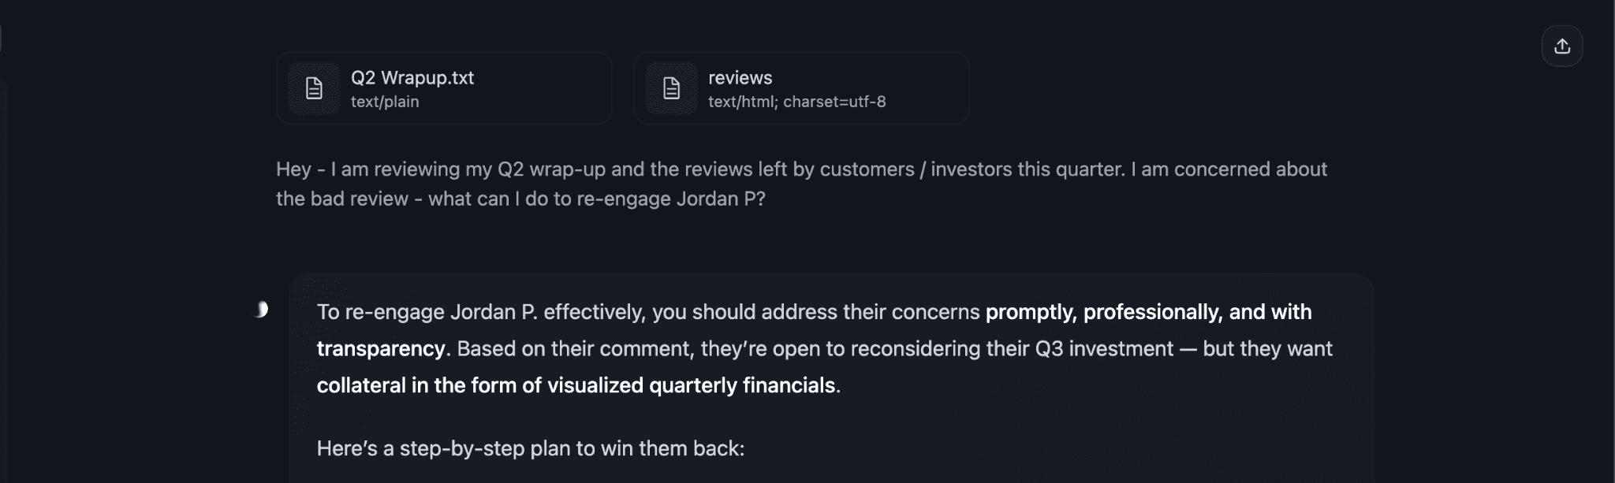Click the reviews attachment card border
The image size is (1615, 483).
801,53
